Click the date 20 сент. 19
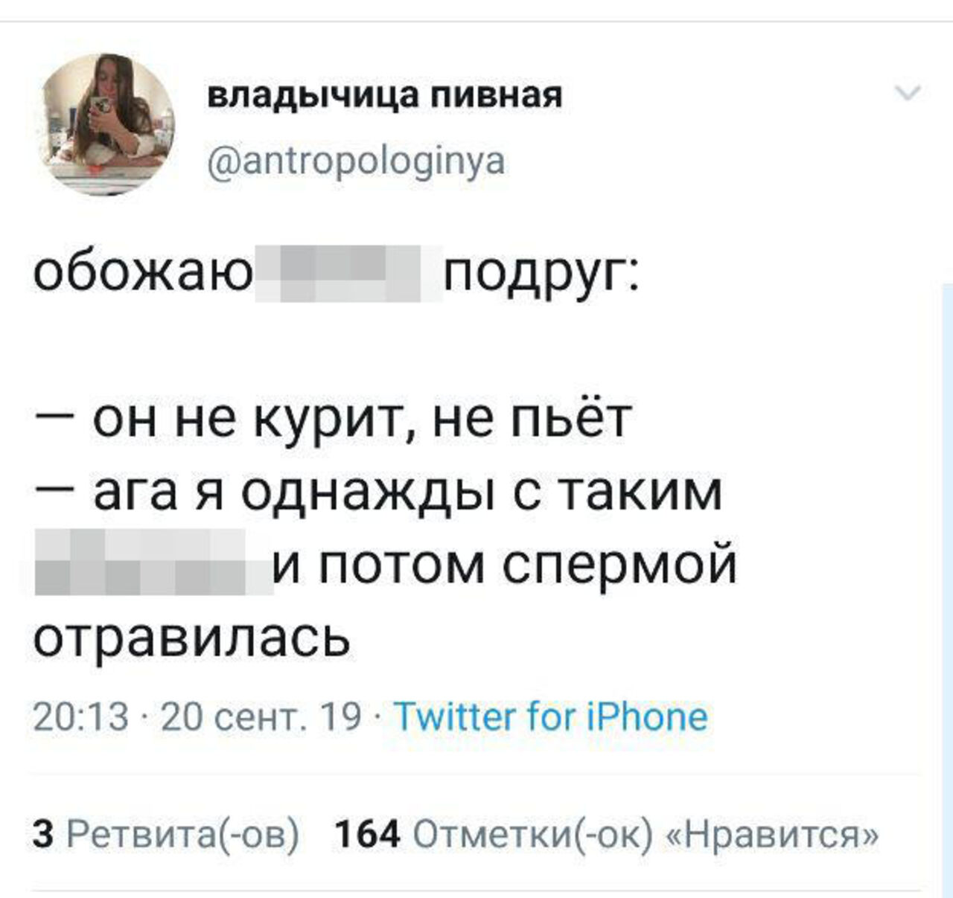953x898 pixels. click(261, 716)
